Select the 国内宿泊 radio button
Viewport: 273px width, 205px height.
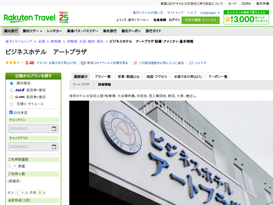tap(11, 83)
